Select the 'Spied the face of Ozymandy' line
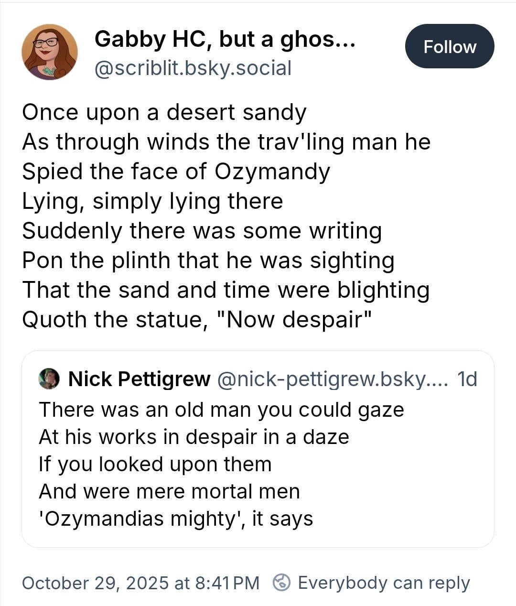516x606 pixels. [176, 172]
